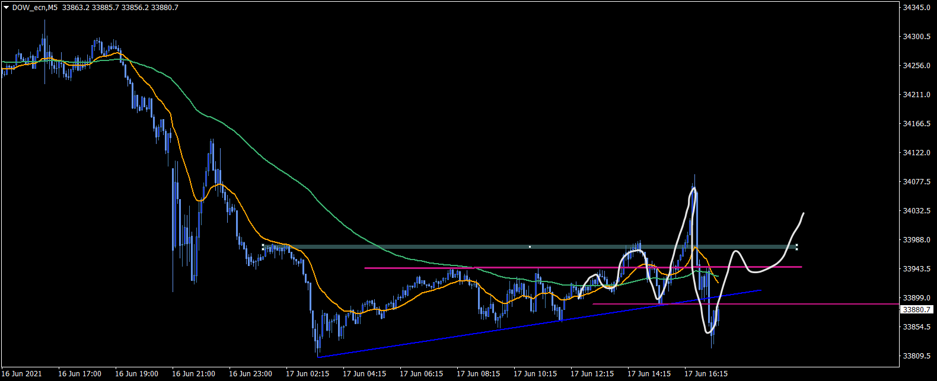Image resolution: width=937 pixels, height=381 pixels.
Task: Click the 33809.5 price scale label
Action: coord(916,356)
